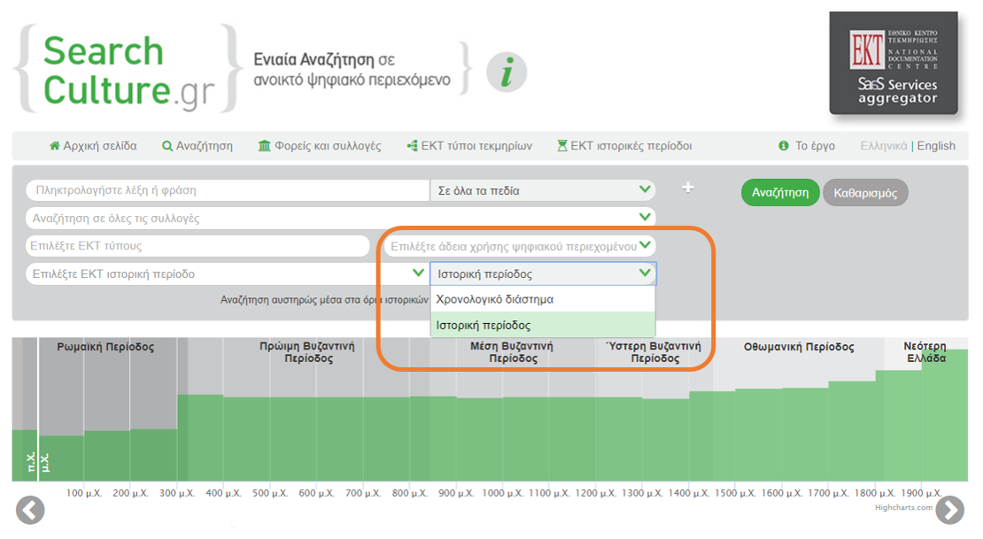Open the Σε όλα τα πεδία dropdown
Viewport: 983px width, 539px height.
(x=543, y=190)
